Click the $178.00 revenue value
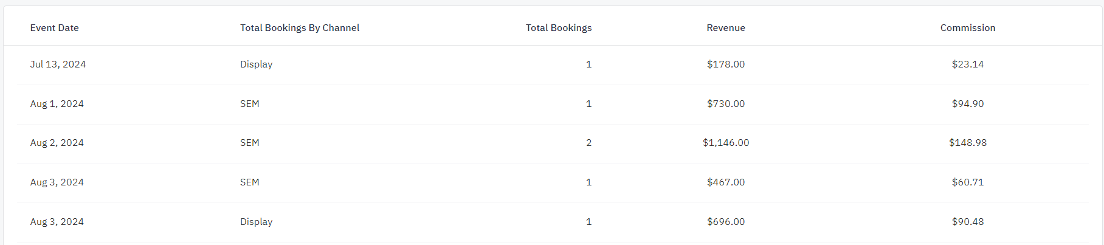 pyautogui.click(x=725, y=64)
